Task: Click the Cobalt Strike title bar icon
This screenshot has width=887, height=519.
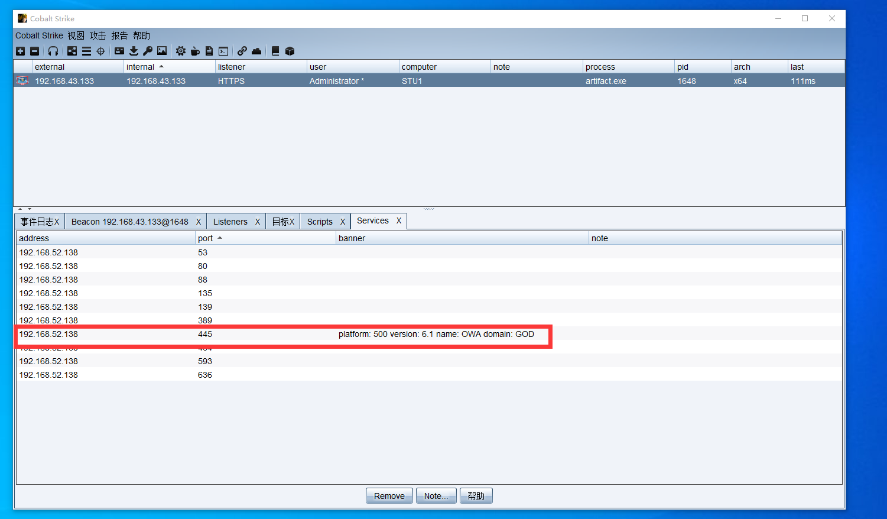Action: click(x=22, y=18)
